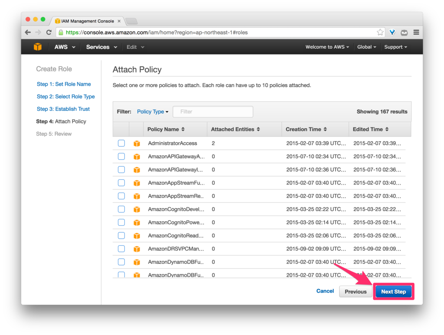Viewport: 444px width, 335px height.
Task: Open Chrome hamburger menu
Action: (x=416, y=32)
